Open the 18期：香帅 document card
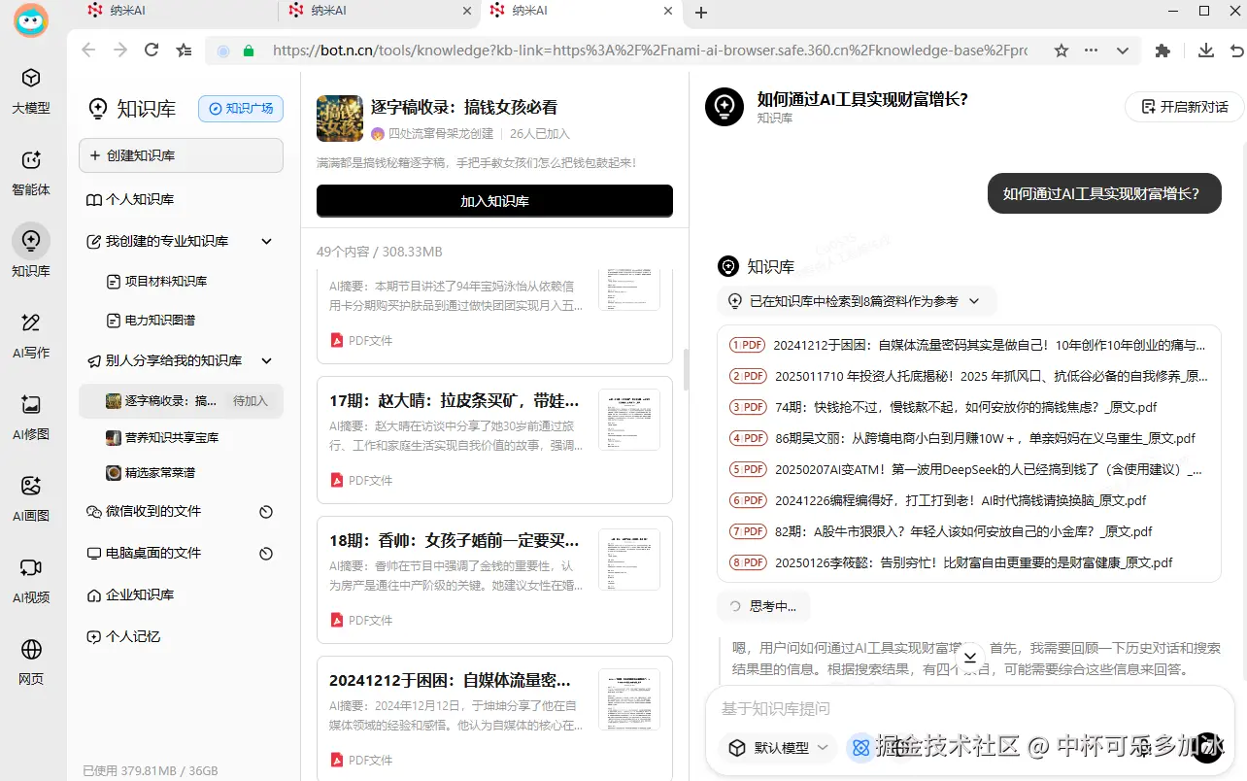1247x781 pixels. [x=494, y=579]
